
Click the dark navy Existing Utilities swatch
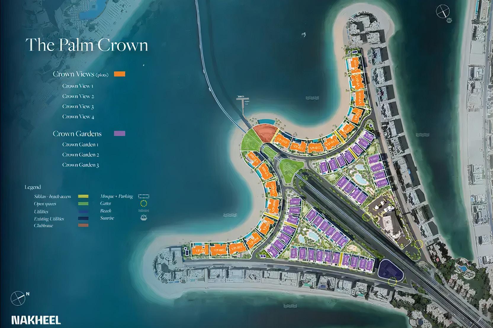(x=83, y=219)
